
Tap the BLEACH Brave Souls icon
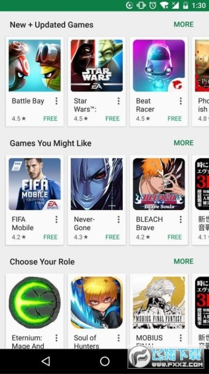(159, 184)
